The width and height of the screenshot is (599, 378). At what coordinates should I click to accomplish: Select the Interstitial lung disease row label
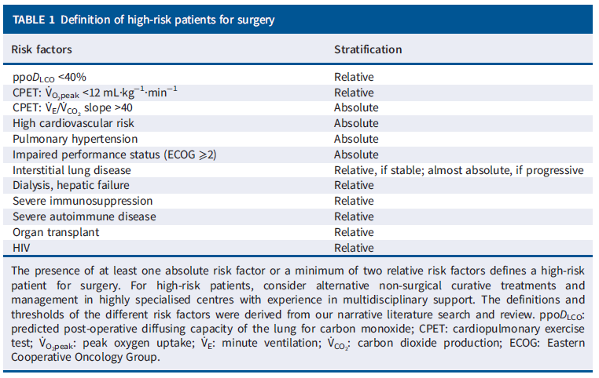click(x=71, y=170)
